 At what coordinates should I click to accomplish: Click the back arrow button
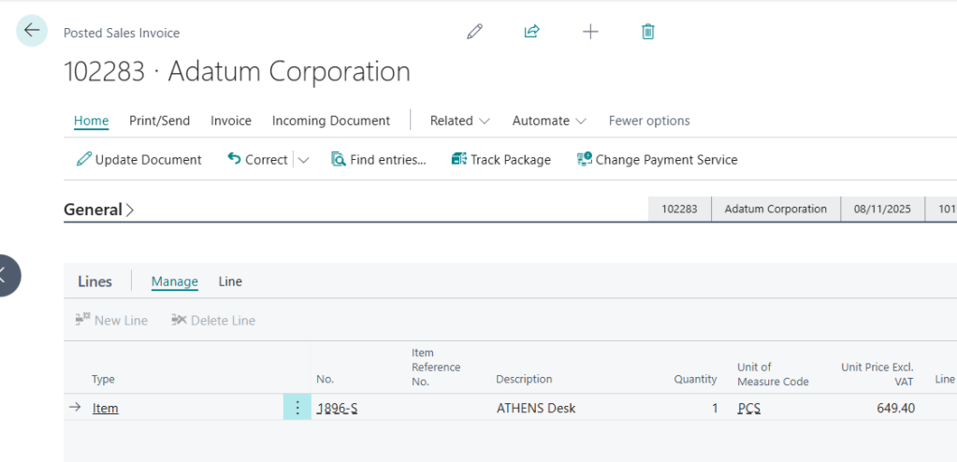tap(32, 31)
